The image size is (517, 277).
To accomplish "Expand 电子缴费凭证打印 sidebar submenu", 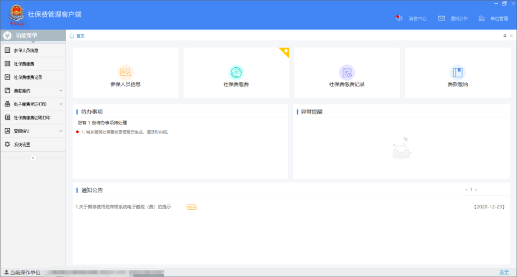I will tap(61, 104).
